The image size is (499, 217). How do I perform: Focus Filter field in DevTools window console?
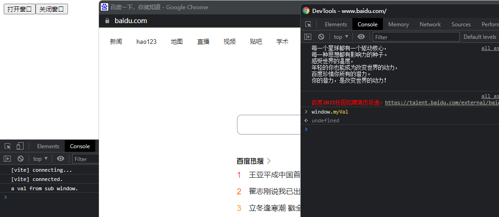(x=416, y=37)
